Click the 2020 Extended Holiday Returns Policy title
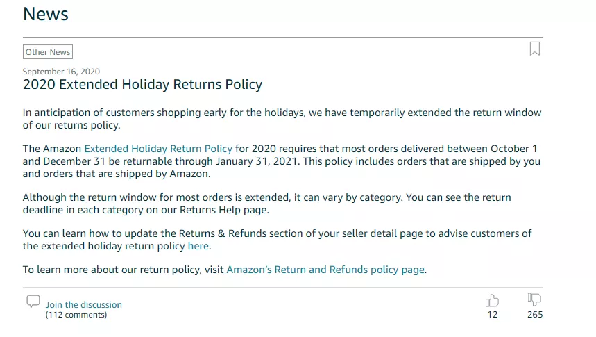This screenshot has height=337, width=596. click(x=142, y=85)
